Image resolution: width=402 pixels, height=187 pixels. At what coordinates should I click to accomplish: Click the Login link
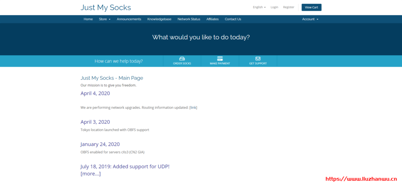click(x=274, y=7)
